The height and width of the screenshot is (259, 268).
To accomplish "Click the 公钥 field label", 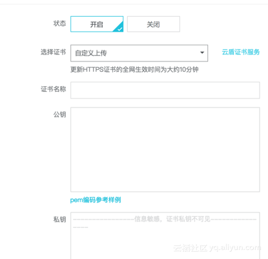I will coord(59,115).
